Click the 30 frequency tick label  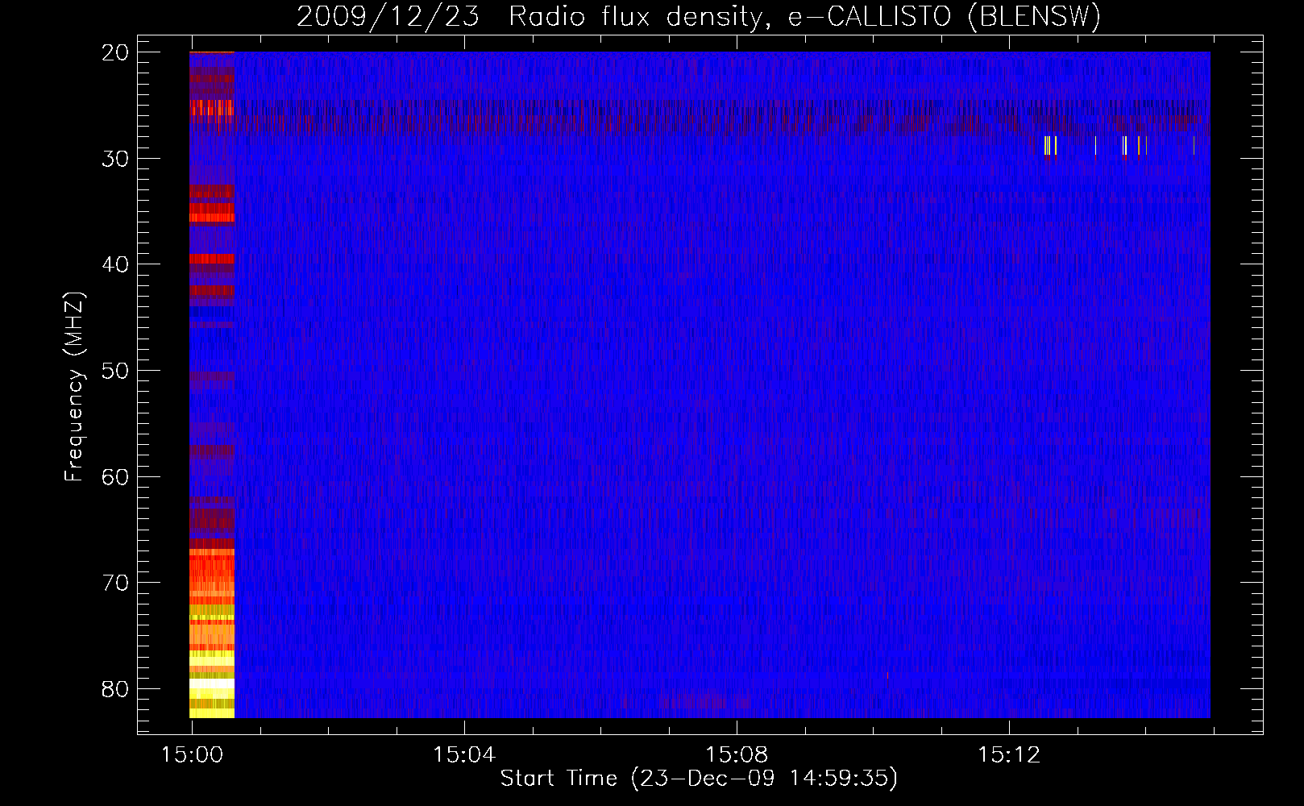(115, 159)
